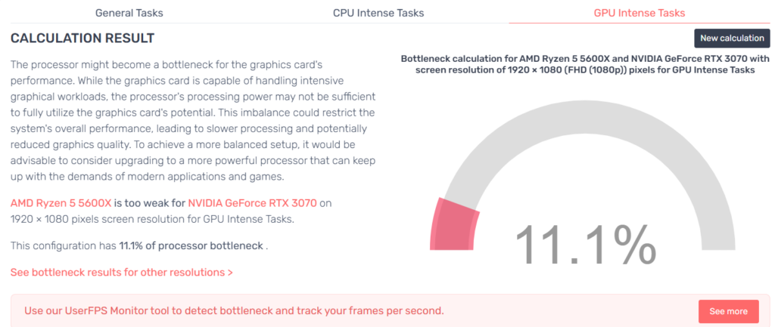Click the bold 11.1% of processor bottleneck text
Screen dimensions: 775x327
[191, 246]
